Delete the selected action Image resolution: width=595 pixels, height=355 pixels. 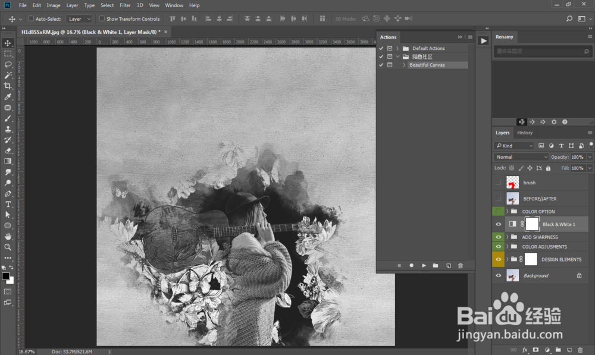coord(461,265)
